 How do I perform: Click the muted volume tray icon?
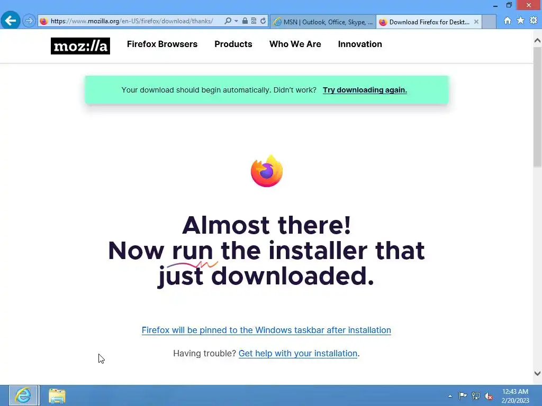pyautogui.click(x=489, y=396)
